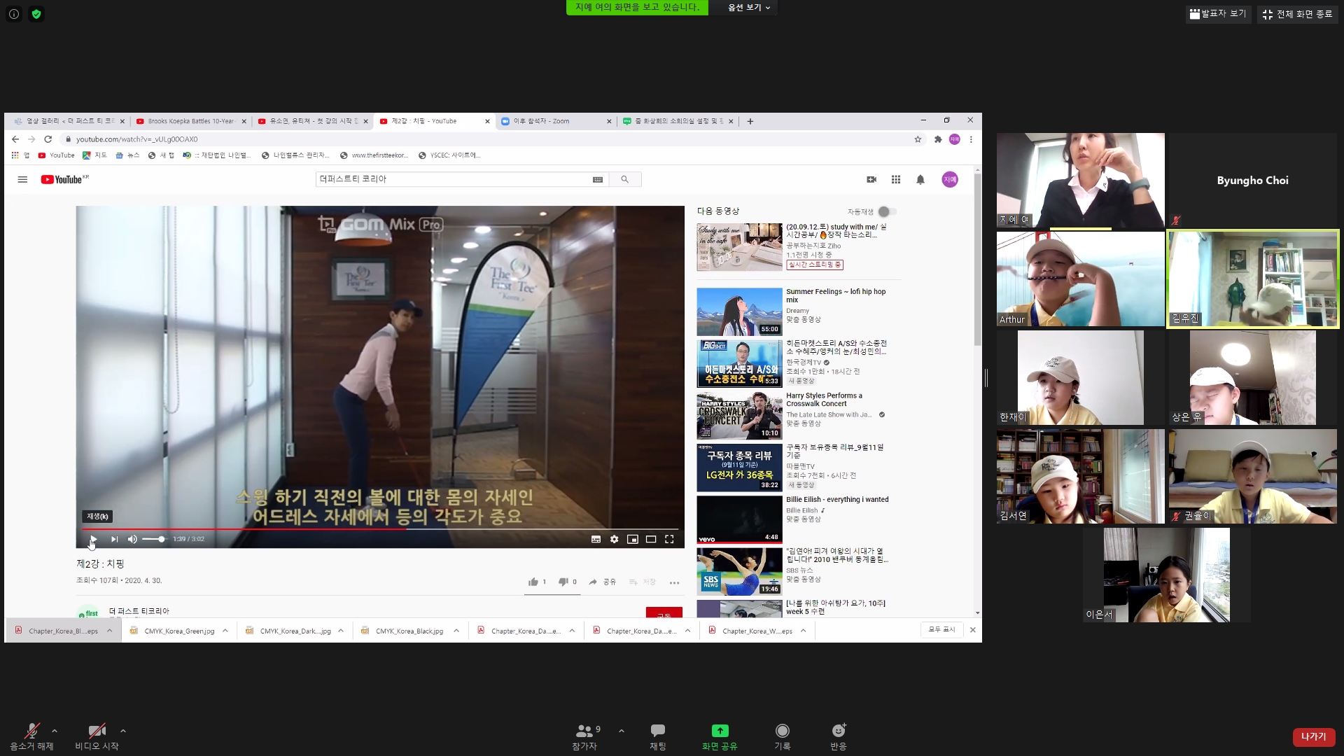
Task: Toggle the autoplay (자동재생) switch
Action: [x=886, y=211]
